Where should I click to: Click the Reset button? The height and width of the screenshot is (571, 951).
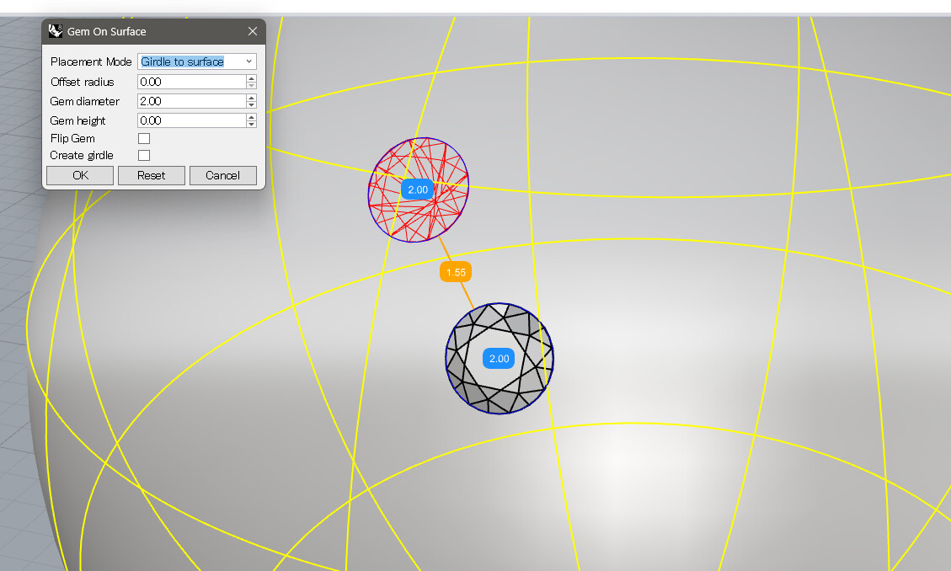[151, 175]
